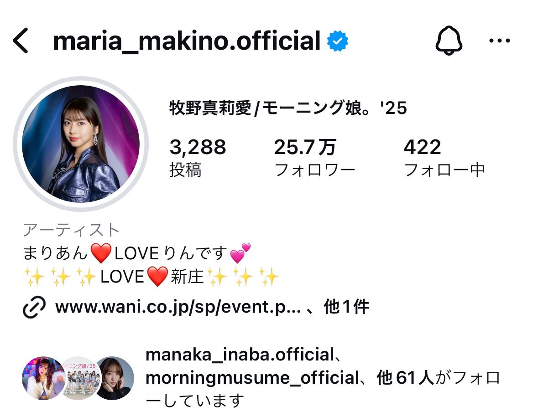This screenshot has height=417, width=538.
Task: View the 25.7万 followers list
Action: (x=314, y=157)
